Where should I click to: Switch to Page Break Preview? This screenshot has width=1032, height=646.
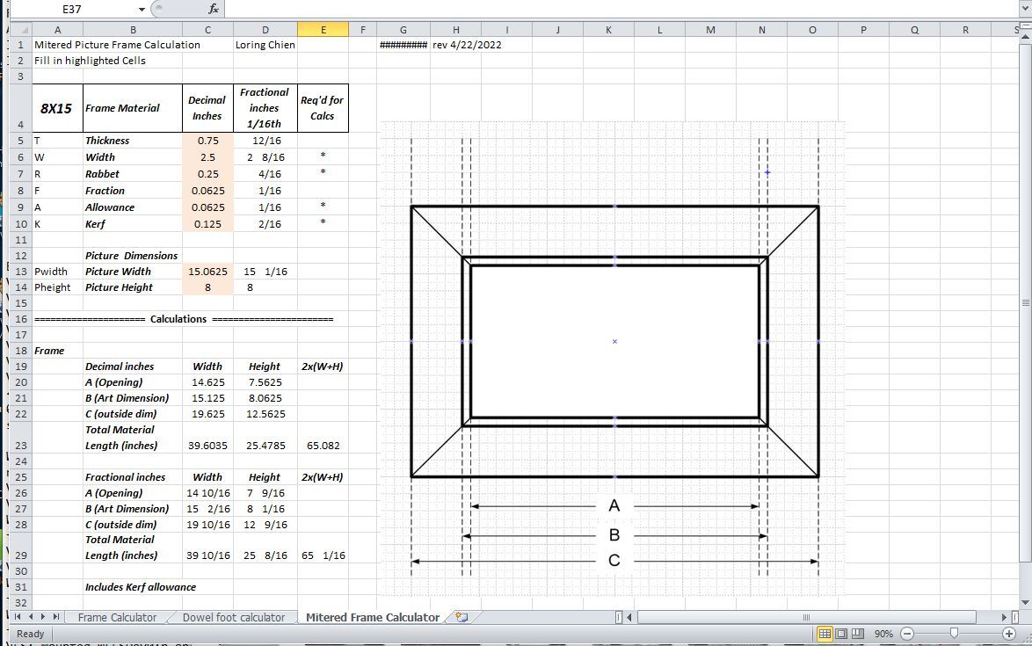click(x=857, y=634)
